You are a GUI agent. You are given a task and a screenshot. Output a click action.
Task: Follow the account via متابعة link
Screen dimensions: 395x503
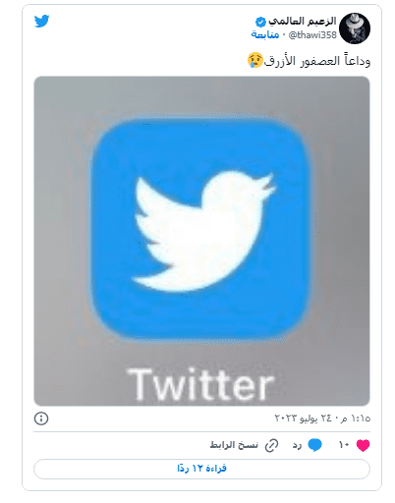click(x=265, y=34)
